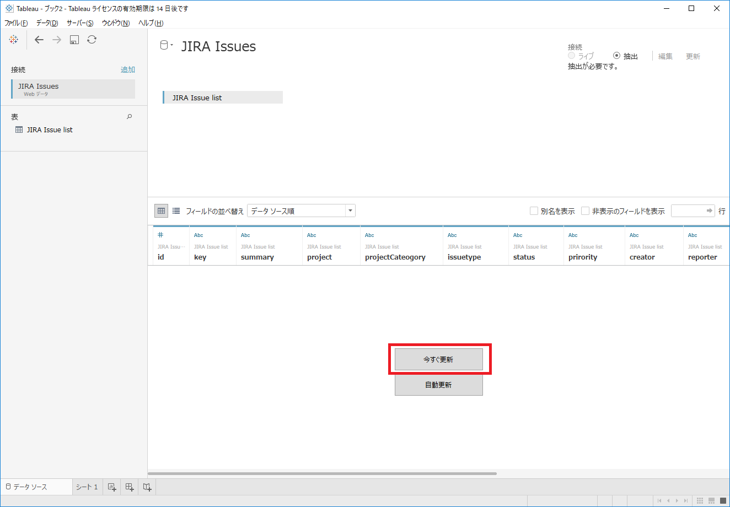Select the summary column header
This screenshot has width=730, height=507.
pos(269,246)
